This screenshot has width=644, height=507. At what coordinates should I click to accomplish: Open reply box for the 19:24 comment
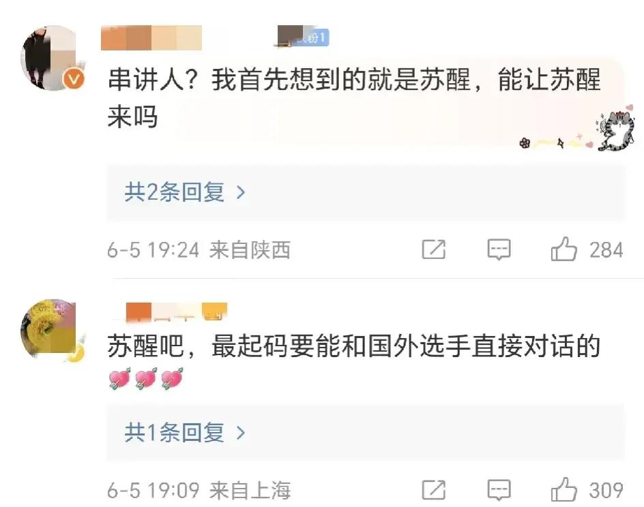pyautogui.click(x=499, y=249)
